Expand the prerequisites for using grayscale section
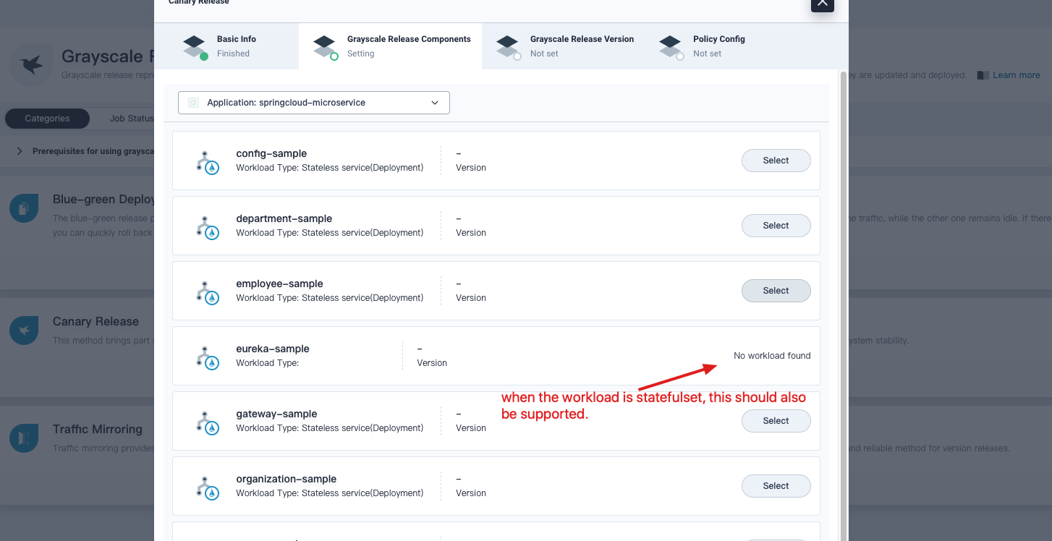Image resolution: width=1052 pixels, height=541 pixels. tap(19, 150)
